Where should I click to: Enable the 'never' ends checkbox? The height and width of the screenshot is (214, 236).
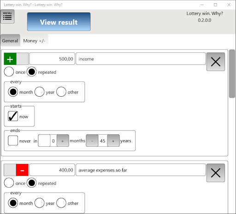(x=13, y=140)
